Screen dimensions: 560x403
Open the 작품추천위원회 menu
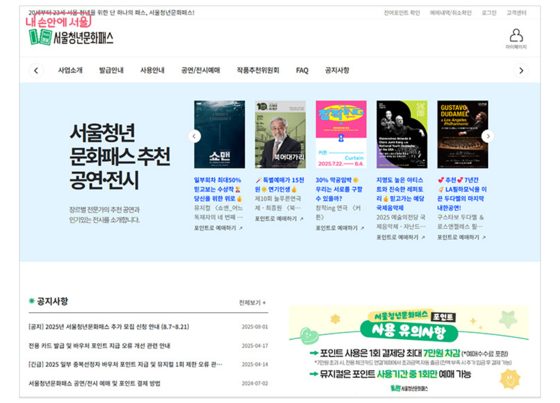pyautogui.click(x=258, y=70)
